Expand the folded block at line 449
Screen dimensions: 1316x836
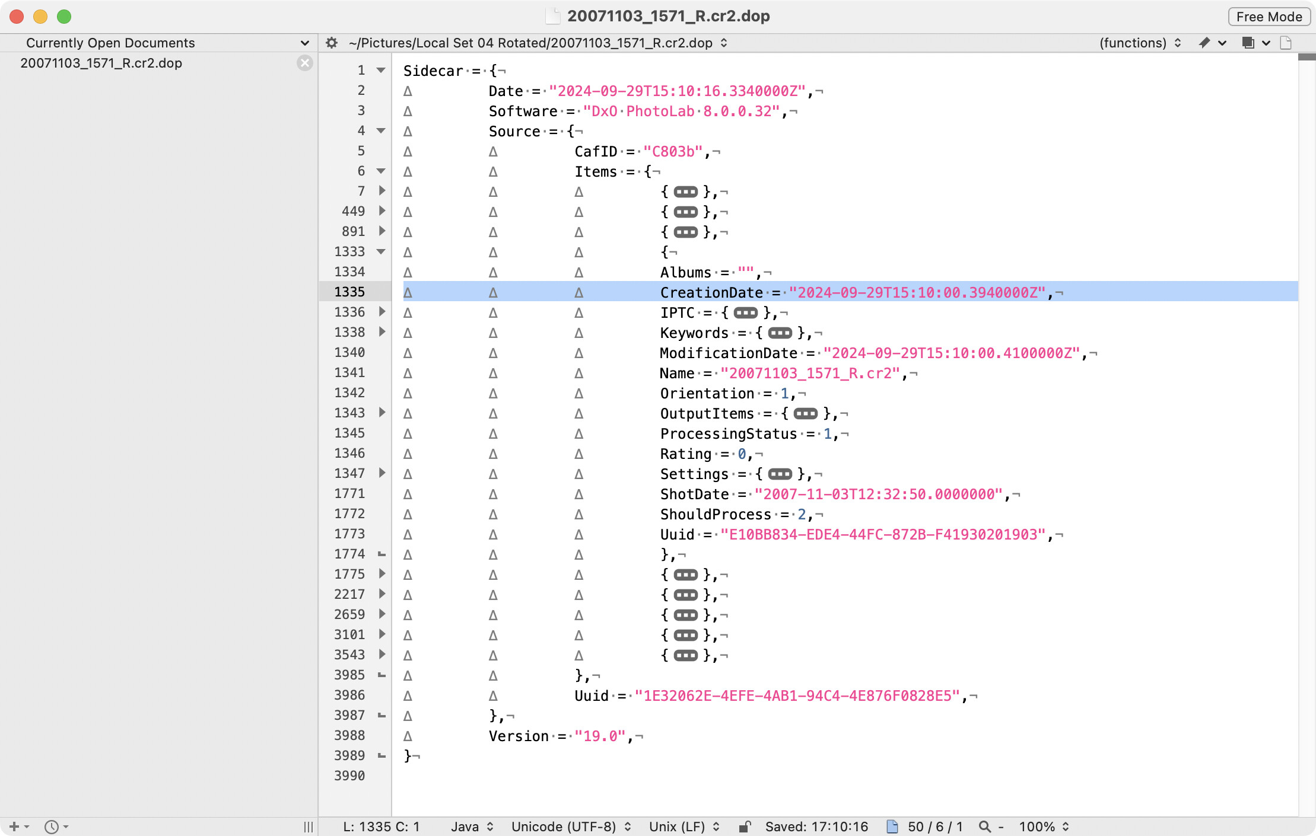click(382, 211)
